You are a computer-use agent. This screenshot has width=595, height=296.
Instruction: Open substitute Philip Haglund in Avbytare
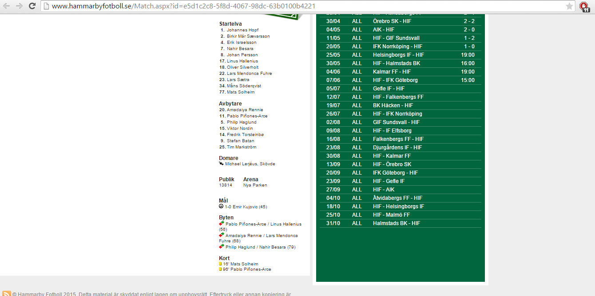242,122
